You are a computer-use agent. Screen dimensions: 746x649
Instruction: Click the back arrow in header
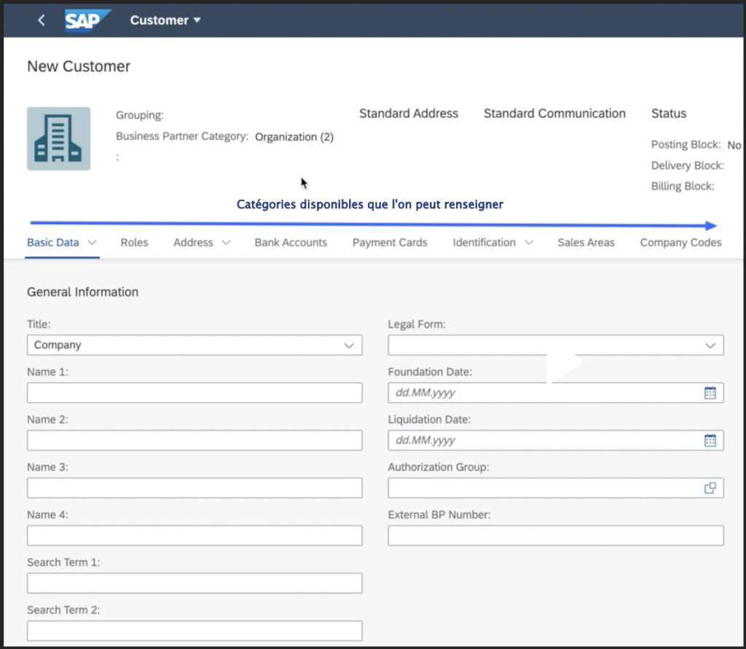click(41, 20)
